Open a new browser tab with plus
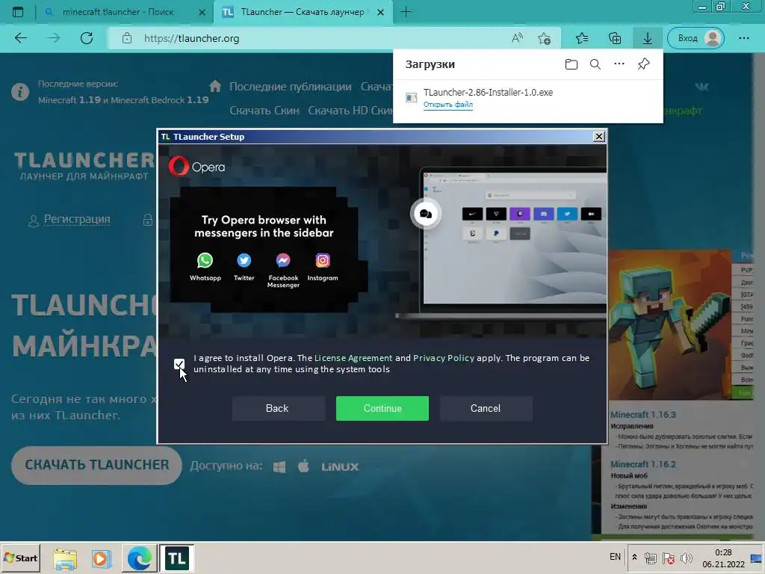This screenshot has width=765, height=574. (406, 12)
